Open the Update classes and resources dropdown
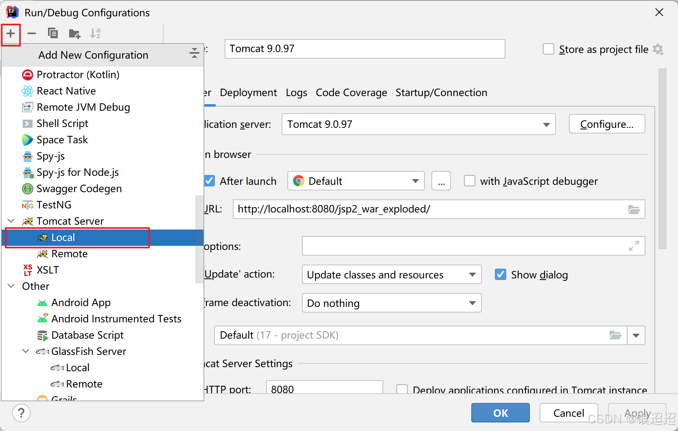This screenshot has width=678, height=431. pyautogui.click(x=391, y=274)
